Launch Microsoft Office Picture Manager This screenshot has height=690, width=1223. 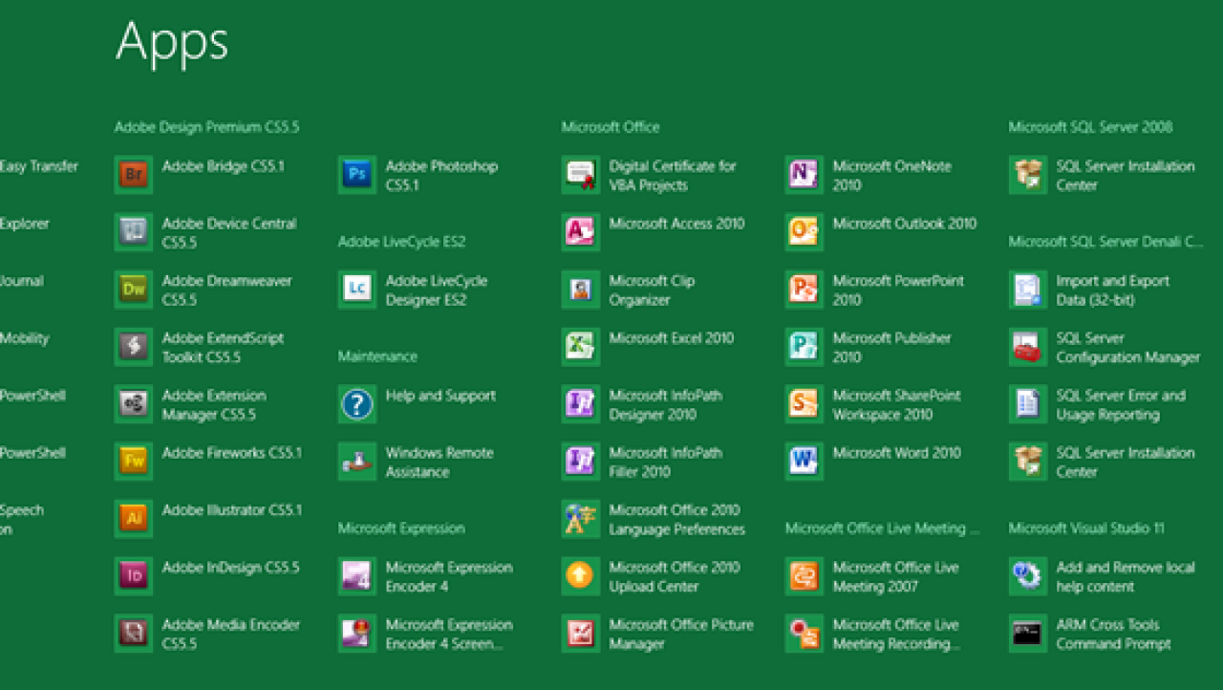click(658, 634)
